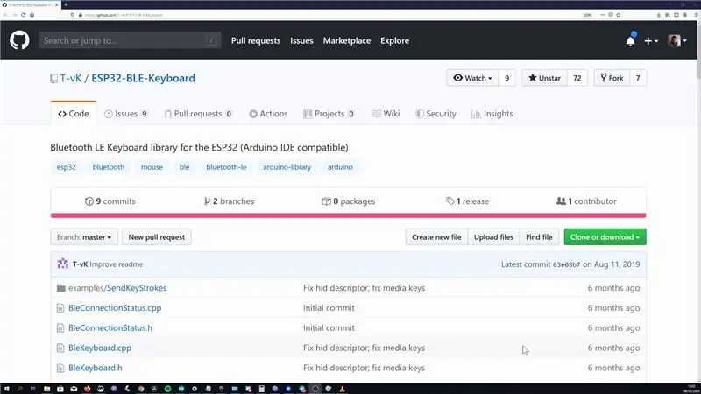This screenshot has height=394, width=701.
Task: View the 2 branches list
Action: point(229,201)
